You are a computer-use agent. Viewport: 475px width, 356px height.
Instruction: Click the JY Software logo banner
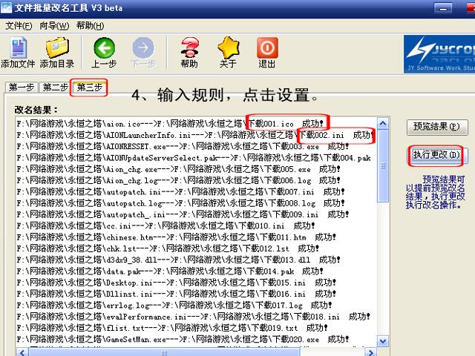[439, 54]
